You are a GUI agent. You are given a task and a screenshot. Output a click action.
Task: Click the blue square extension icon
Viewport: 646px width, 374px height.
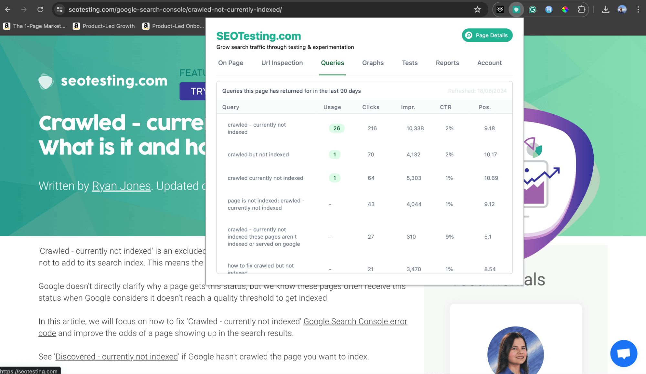548,9
